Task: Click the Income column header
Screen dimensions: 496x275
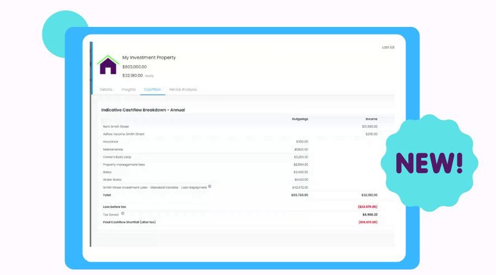Action: [x=371, y=119]
